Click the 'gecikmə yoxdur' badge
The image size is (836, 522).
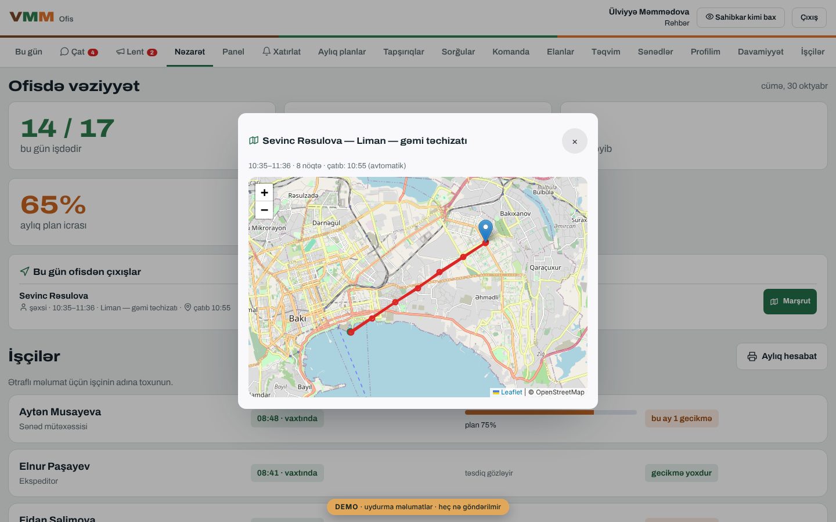coord(682,473)
